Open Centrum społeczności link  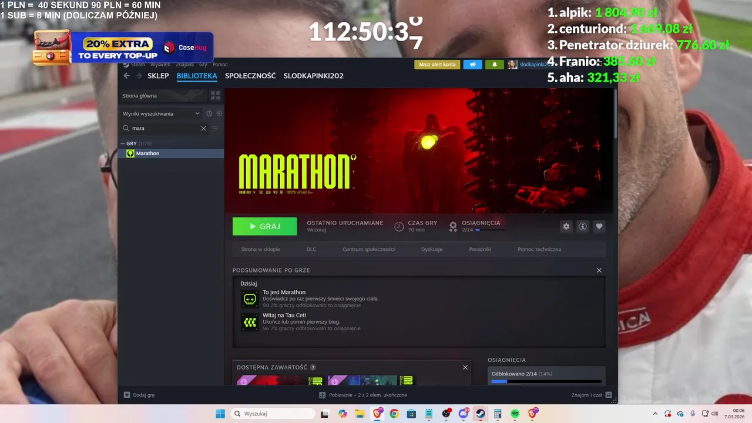pos(368,249)
